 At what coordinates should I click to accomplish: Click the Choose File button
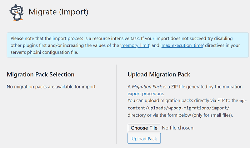pyautogui.click(x=144, y=128)
